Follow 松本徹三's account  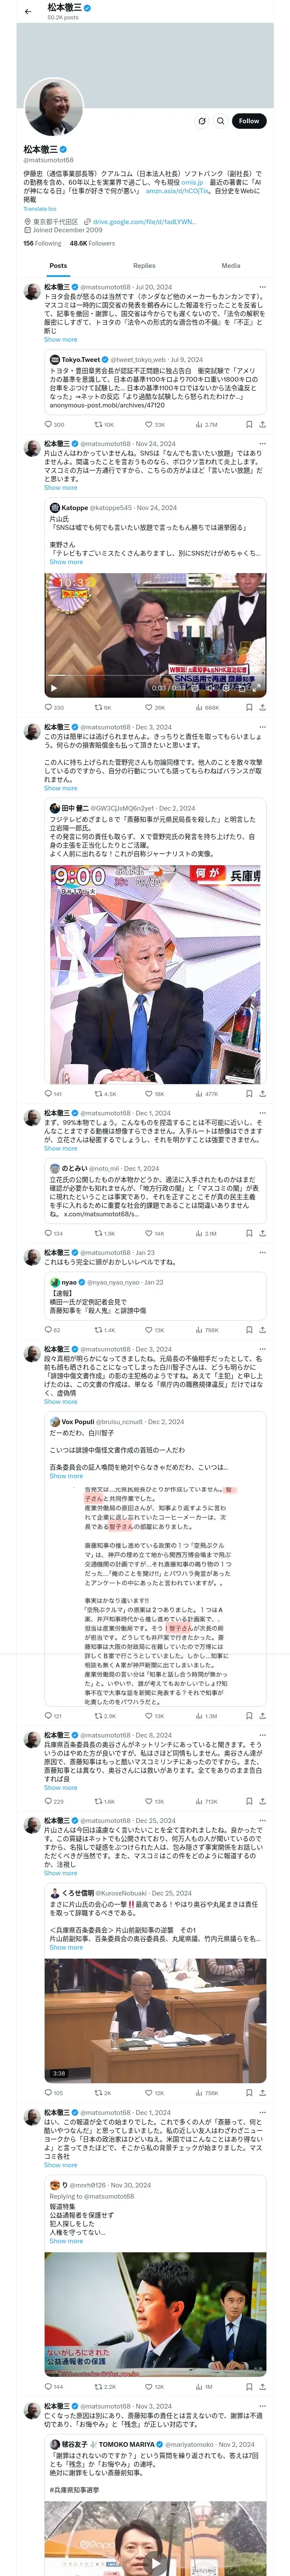[249, 121]
